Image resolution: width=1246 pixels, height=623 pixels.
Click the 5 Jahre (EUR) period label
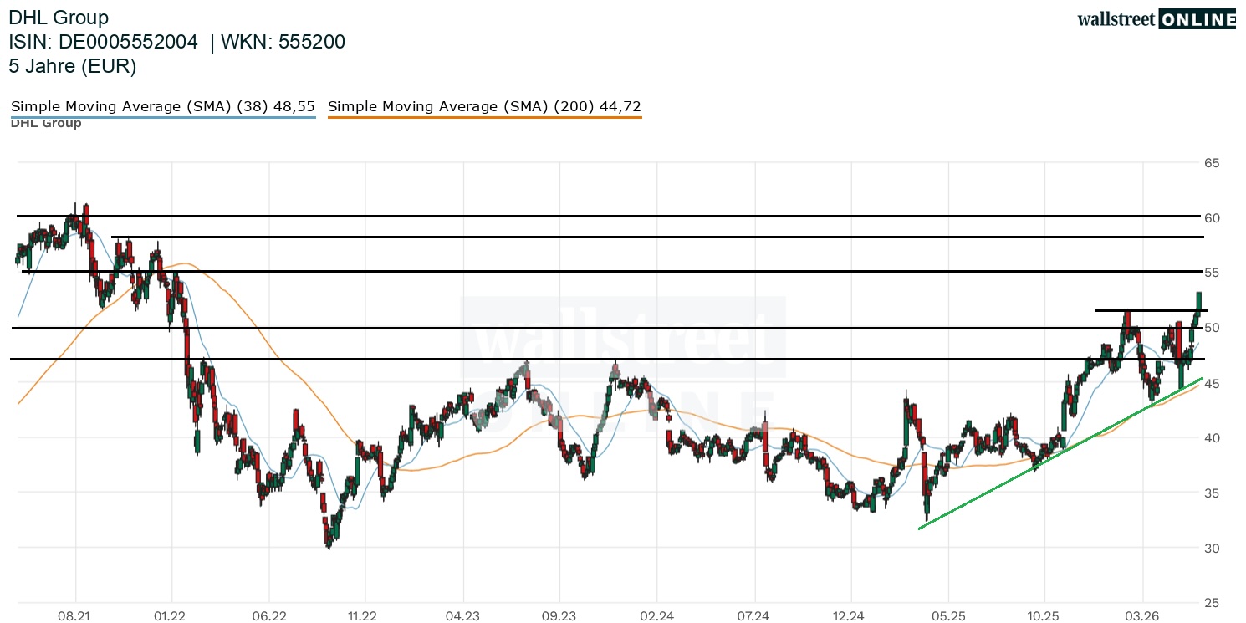72,67
